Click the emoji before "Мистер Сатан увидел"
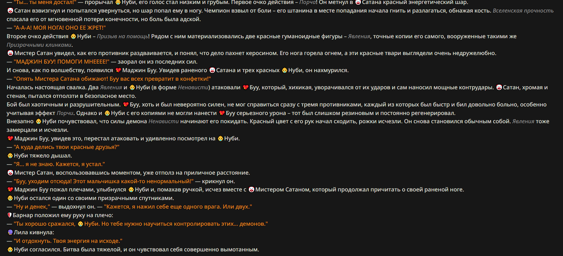Image resolution: width=563 pixels, height=256 pixels. click(10, 53)
